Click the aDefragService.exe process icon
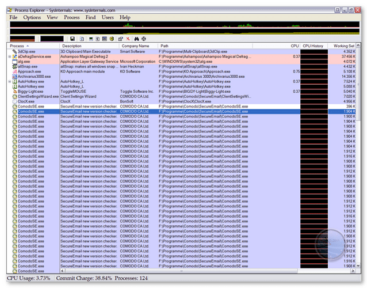Image resolution: width=367 pixels, height=288 pixels. 15,56
